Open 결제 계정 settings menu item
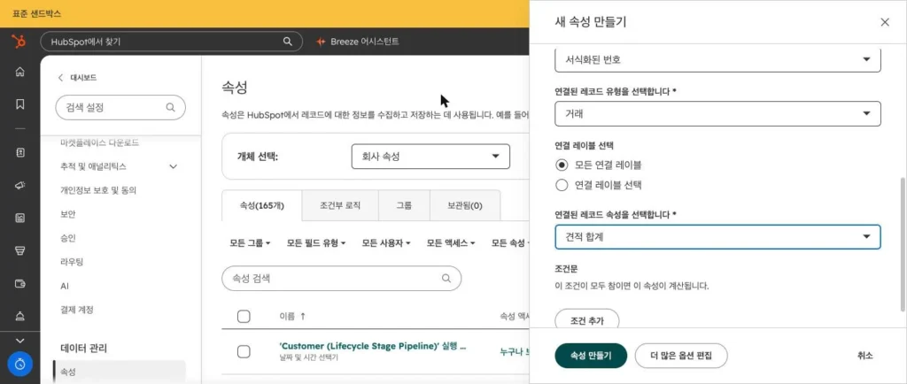907x384 pixels. pyautogui.click(x=77, y=310)
